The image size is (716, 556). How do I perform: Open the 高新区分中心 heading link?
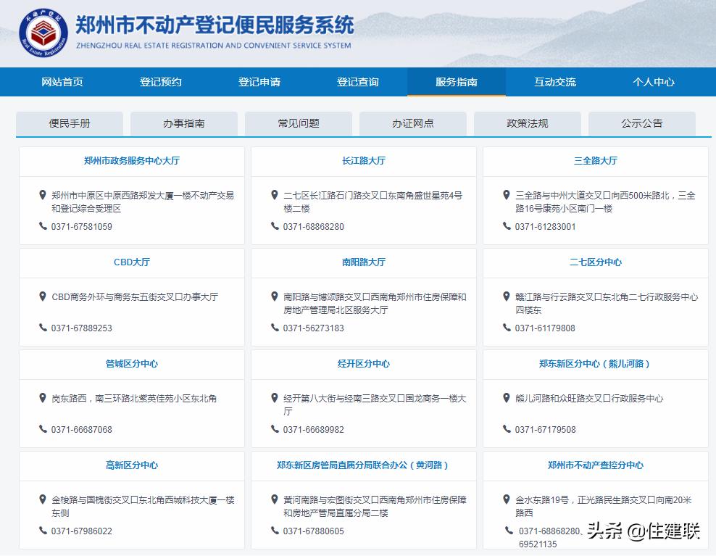pyautogui.click(x=132, y=465)
